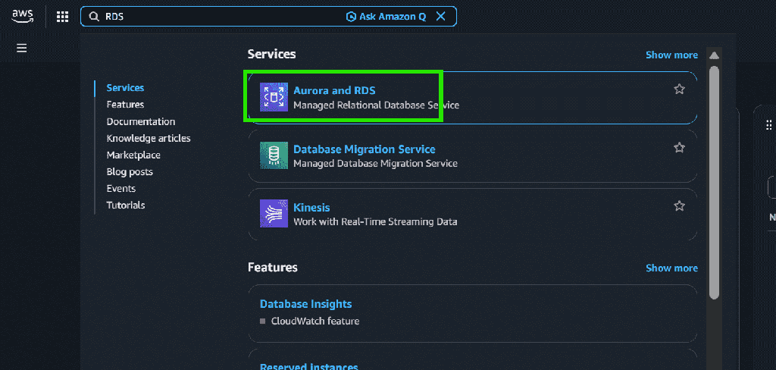776x370 pixels.
Task: Favorite Kinesis with its star
Action: [680, 206]
